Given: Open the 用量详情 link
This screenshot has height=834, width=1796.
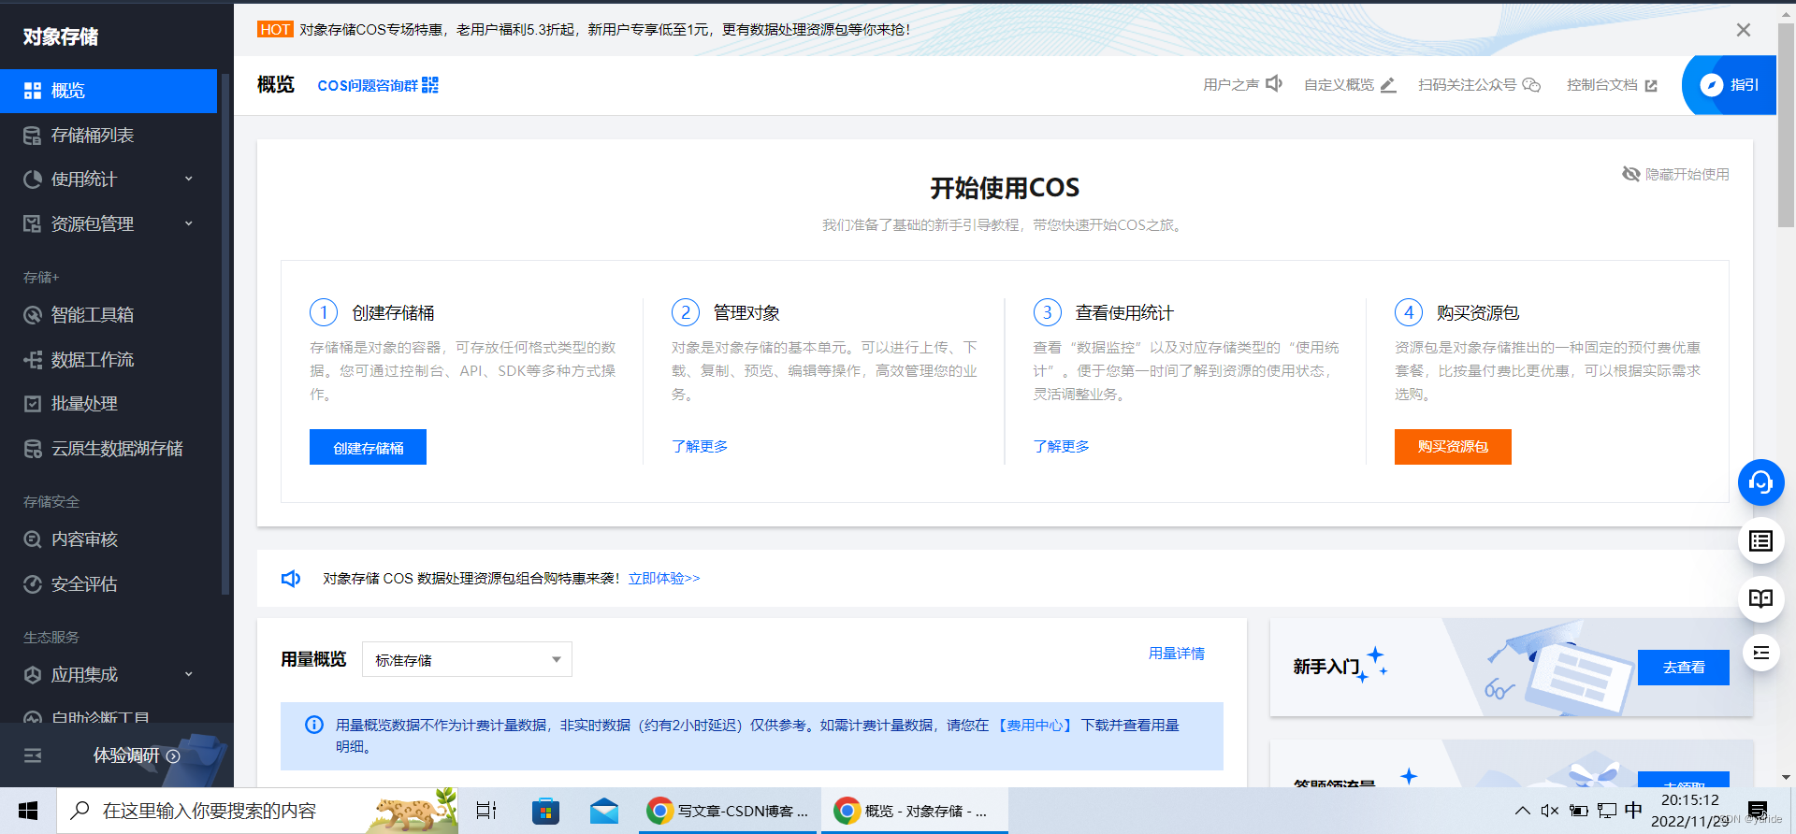Looking at the screenshot, I should [1177, 654].
